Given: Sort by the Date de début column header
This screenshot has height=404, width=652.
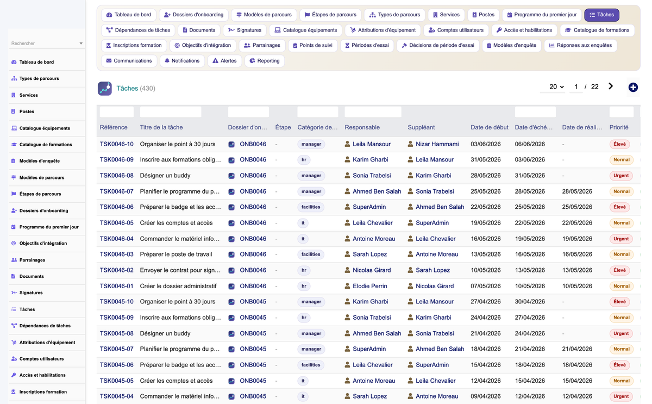Looking at the screenshot, I should pos(490,127).
